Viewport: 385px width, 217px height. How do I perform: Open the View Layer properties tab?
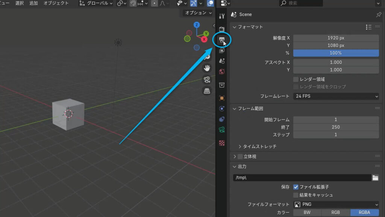(x=222, y=50)
